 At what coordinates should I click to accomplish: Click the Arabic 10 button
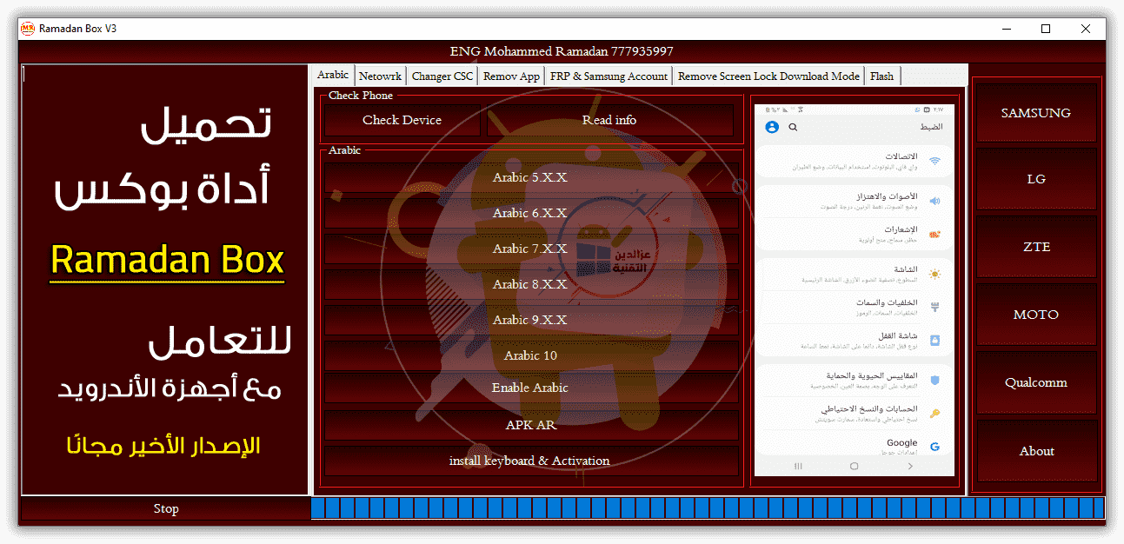[530, 355]
